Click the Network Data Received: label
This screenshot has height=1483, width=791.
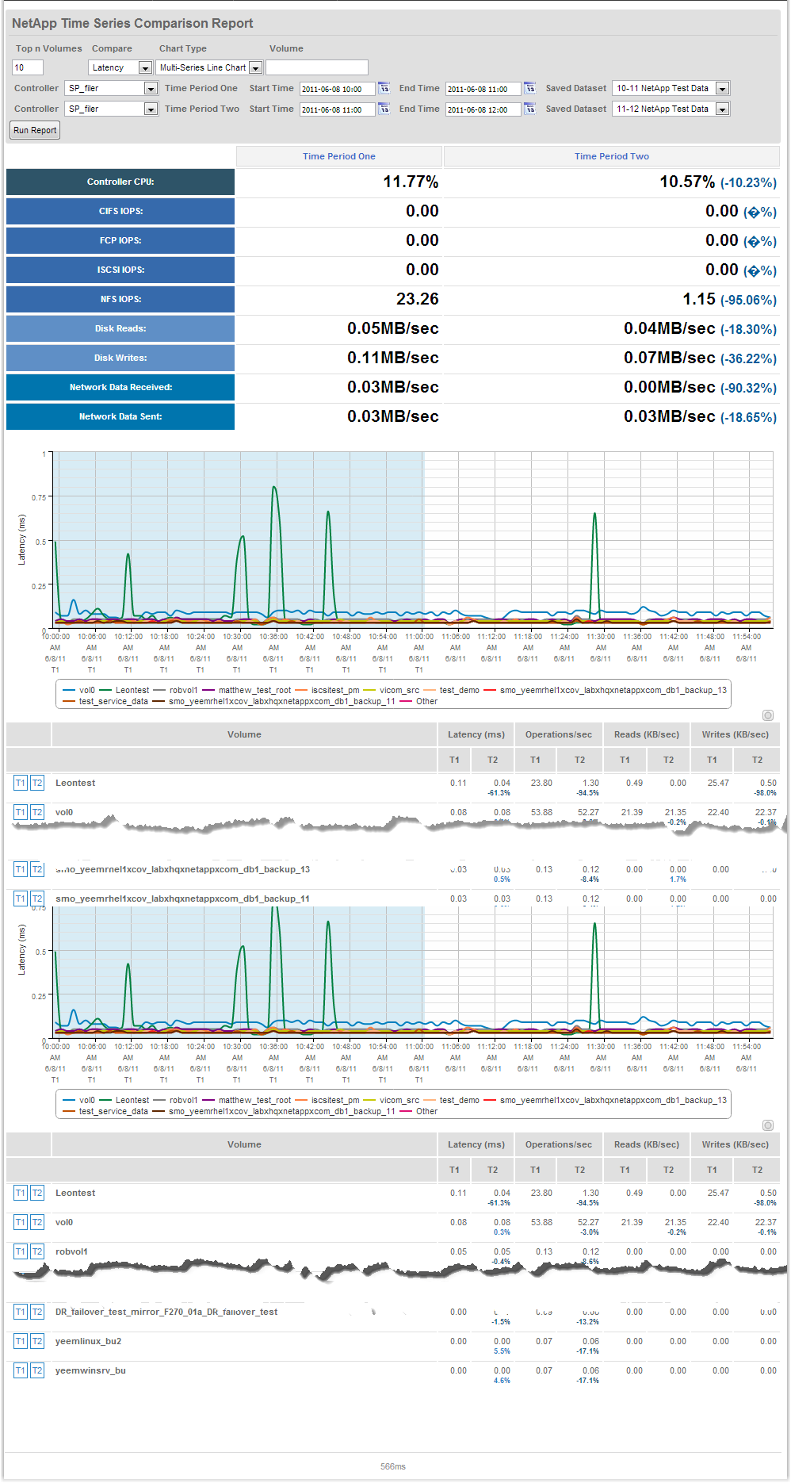pos(120,388)
